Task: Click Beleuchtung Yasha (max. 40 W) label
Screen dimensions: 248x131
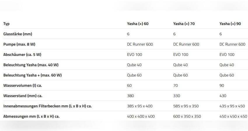Action: pos(31,65)
